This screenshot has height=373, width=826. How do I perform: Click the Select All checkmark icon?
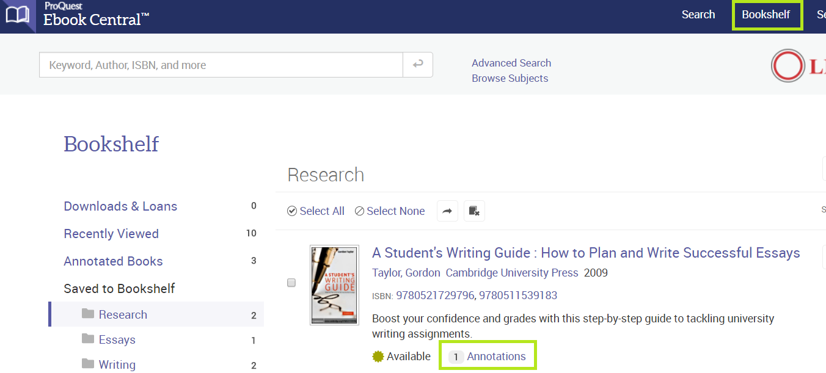point(292,211)
